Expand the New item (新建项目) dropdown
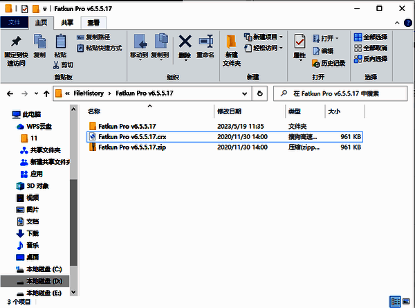The image size is (415, 308). [263, 37]
